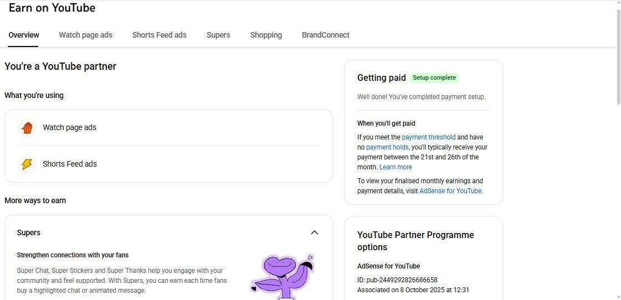This screenshot has height=300, width=621.
Task: Click the Watch page ads list row
Action: [x=168, y=128]
